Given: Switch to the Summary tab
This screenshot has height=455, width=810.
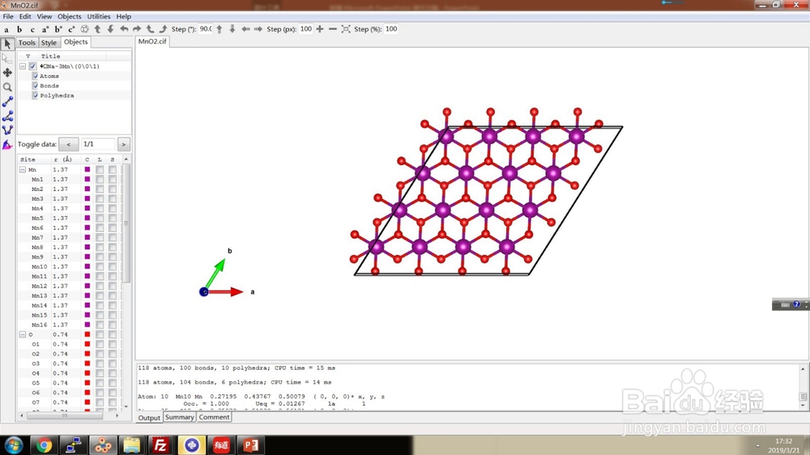Looking at the screenshot, I should [179, 417].
